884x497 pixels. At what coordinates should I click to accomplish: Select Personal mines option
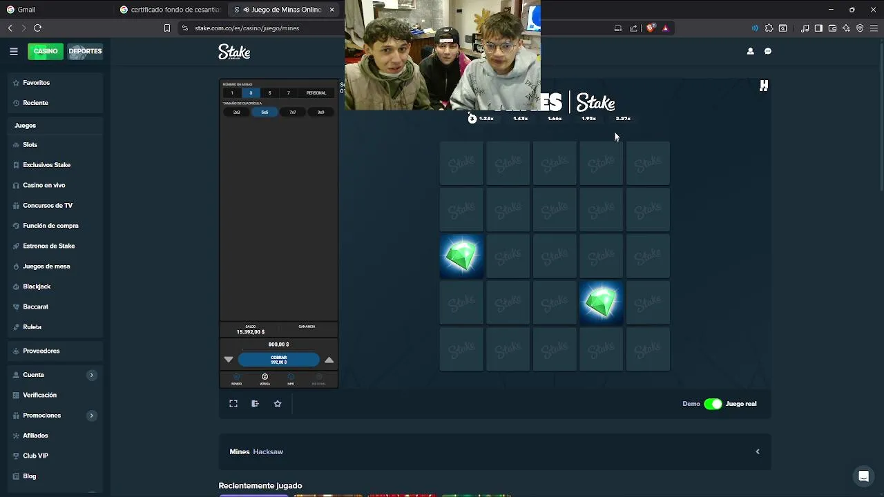point(316,92)
